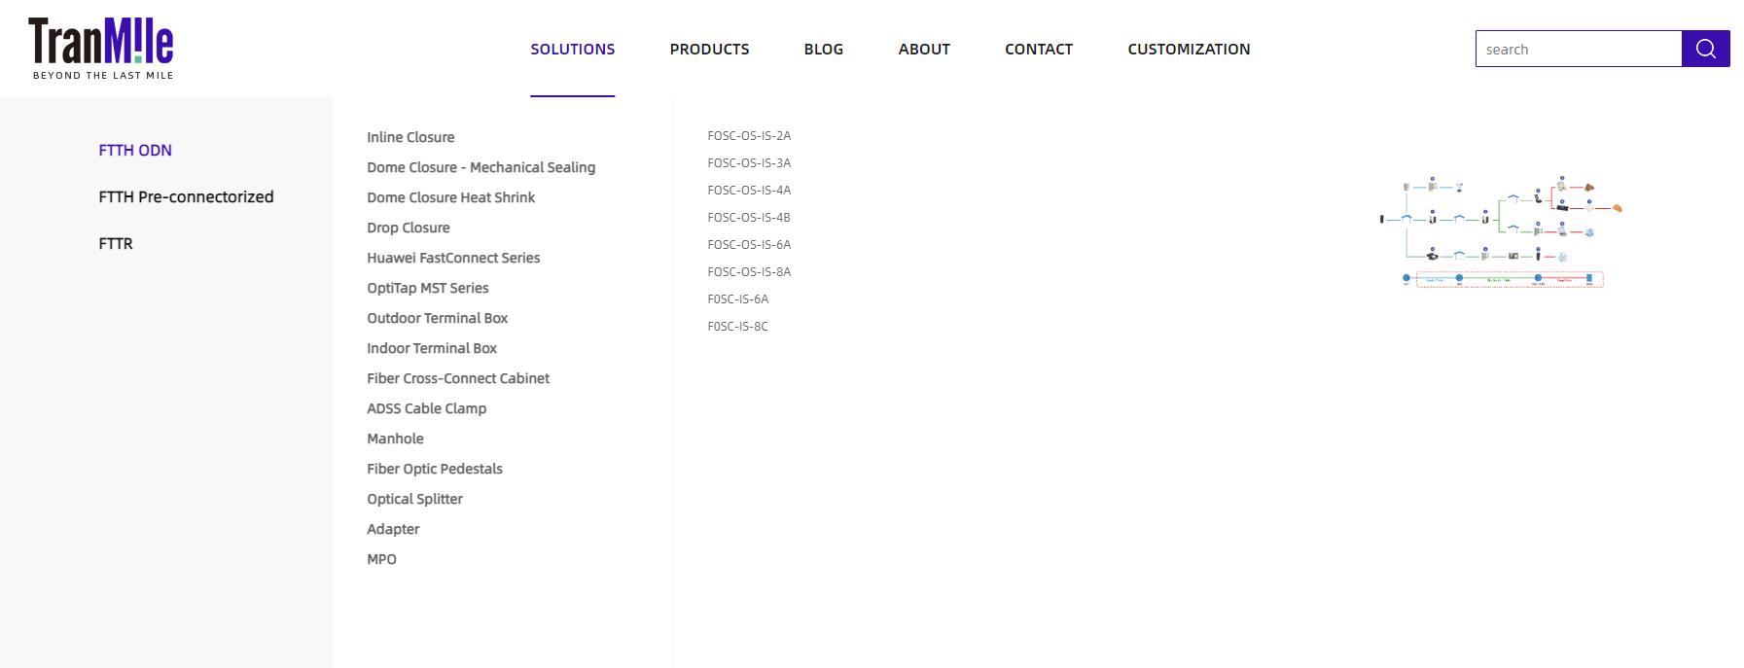Type in the search input field

click(x=1578, y=49)
